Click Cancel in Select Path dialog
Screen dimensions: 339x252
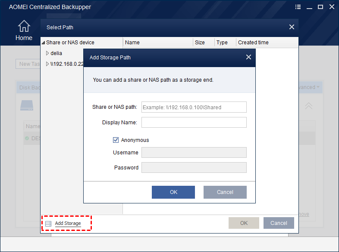pyautogui.click(x=279, y=223)
